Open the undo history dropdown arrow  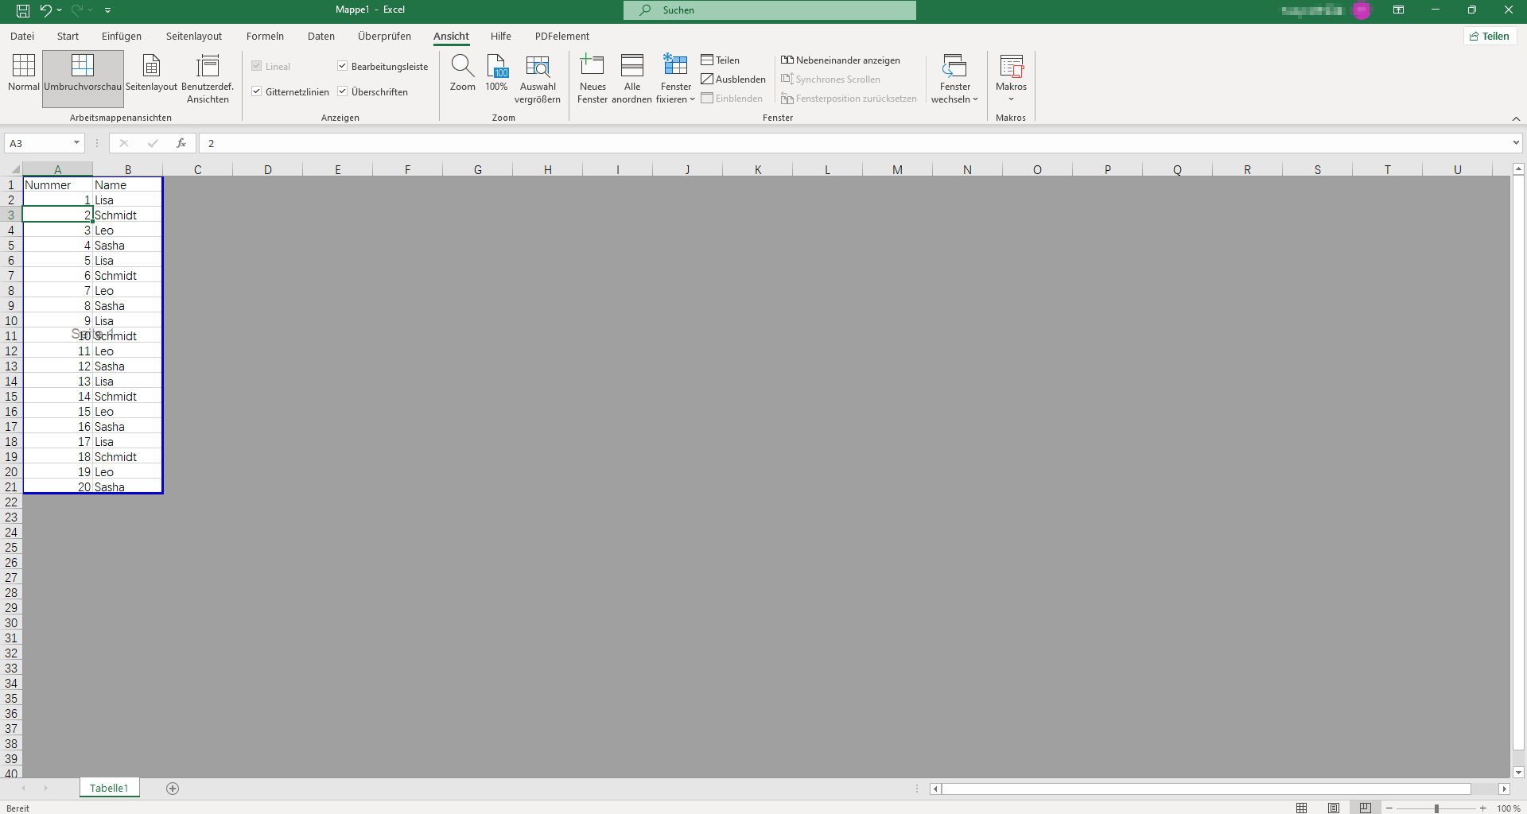[x=60, y=10]
